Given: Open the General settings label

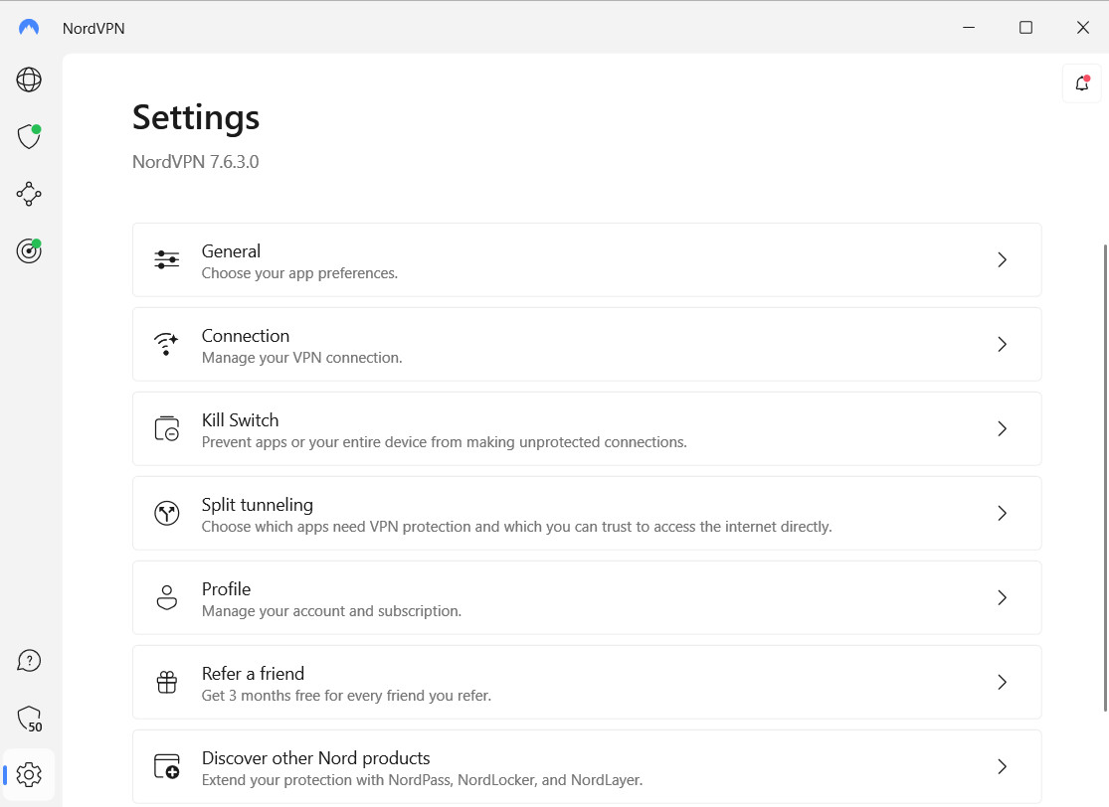Looking at the screenshot, I should 232,251.
